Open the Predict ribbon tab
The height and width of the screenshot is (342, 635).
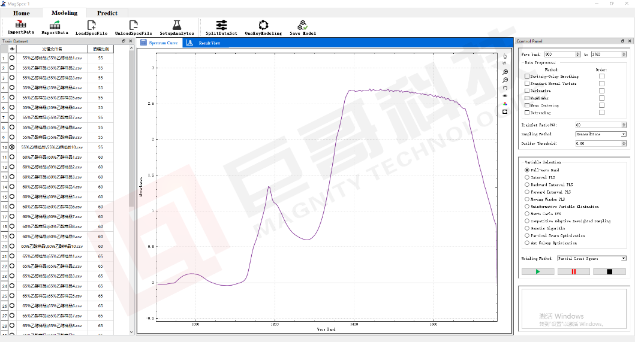pyautogui.click(x=107, y=13)
